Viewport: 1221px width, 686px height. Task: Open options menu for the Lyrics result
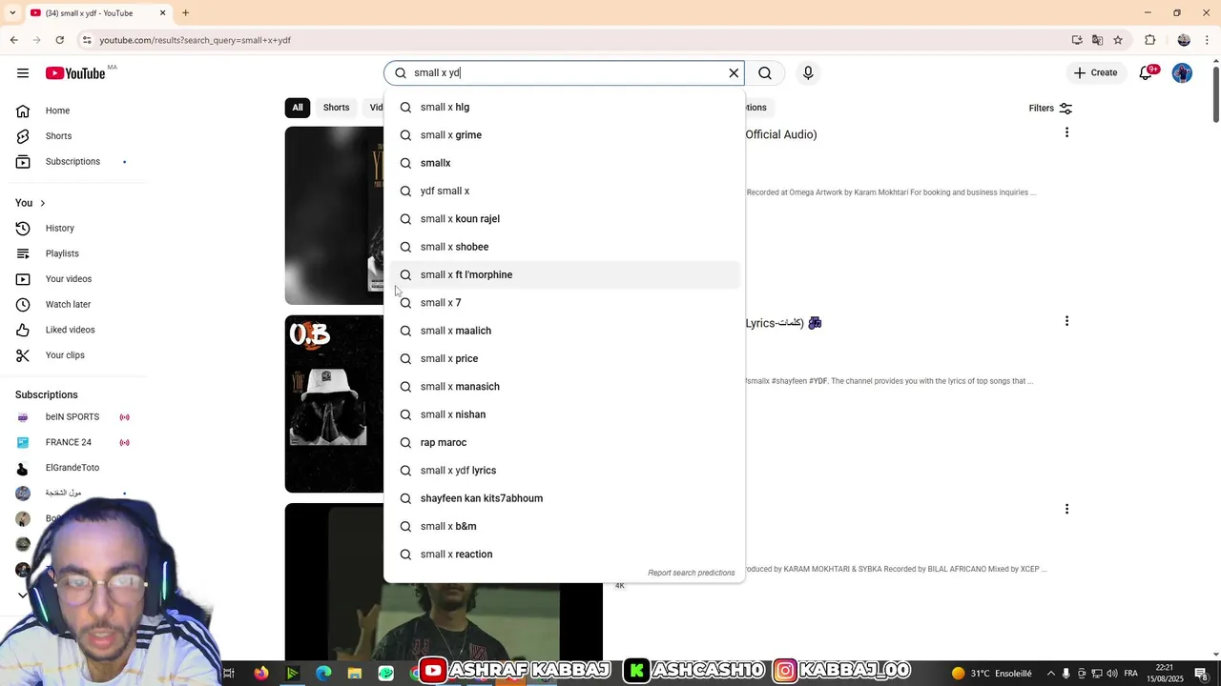(1066, 321)
